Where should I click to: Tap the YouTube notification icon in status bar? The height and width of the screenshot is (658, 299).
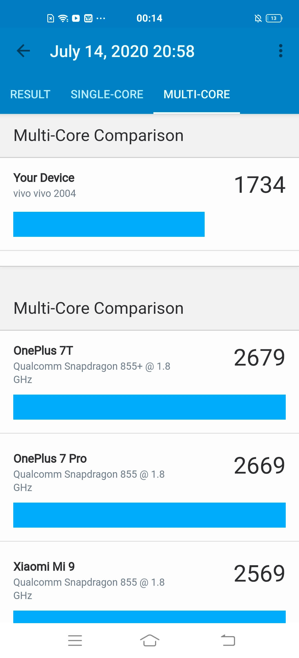click(x=76, y=18)
